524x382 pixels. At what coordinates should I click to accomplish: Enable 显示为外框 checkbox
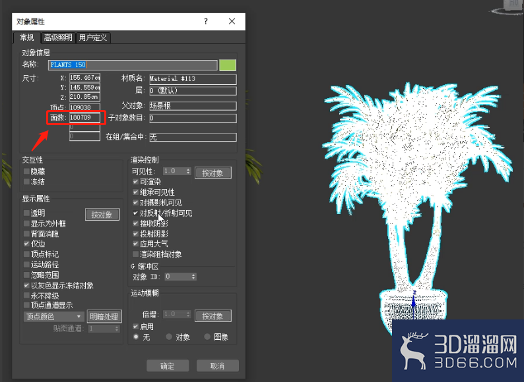click(x=26, y=223)
